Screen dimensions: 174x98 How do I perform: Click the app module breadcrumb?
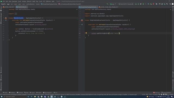coord(8,4)
